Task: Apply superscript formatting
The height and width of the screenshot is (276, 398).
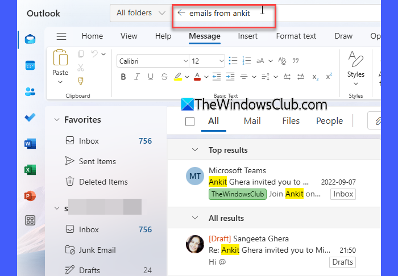Action: [329, 76]
